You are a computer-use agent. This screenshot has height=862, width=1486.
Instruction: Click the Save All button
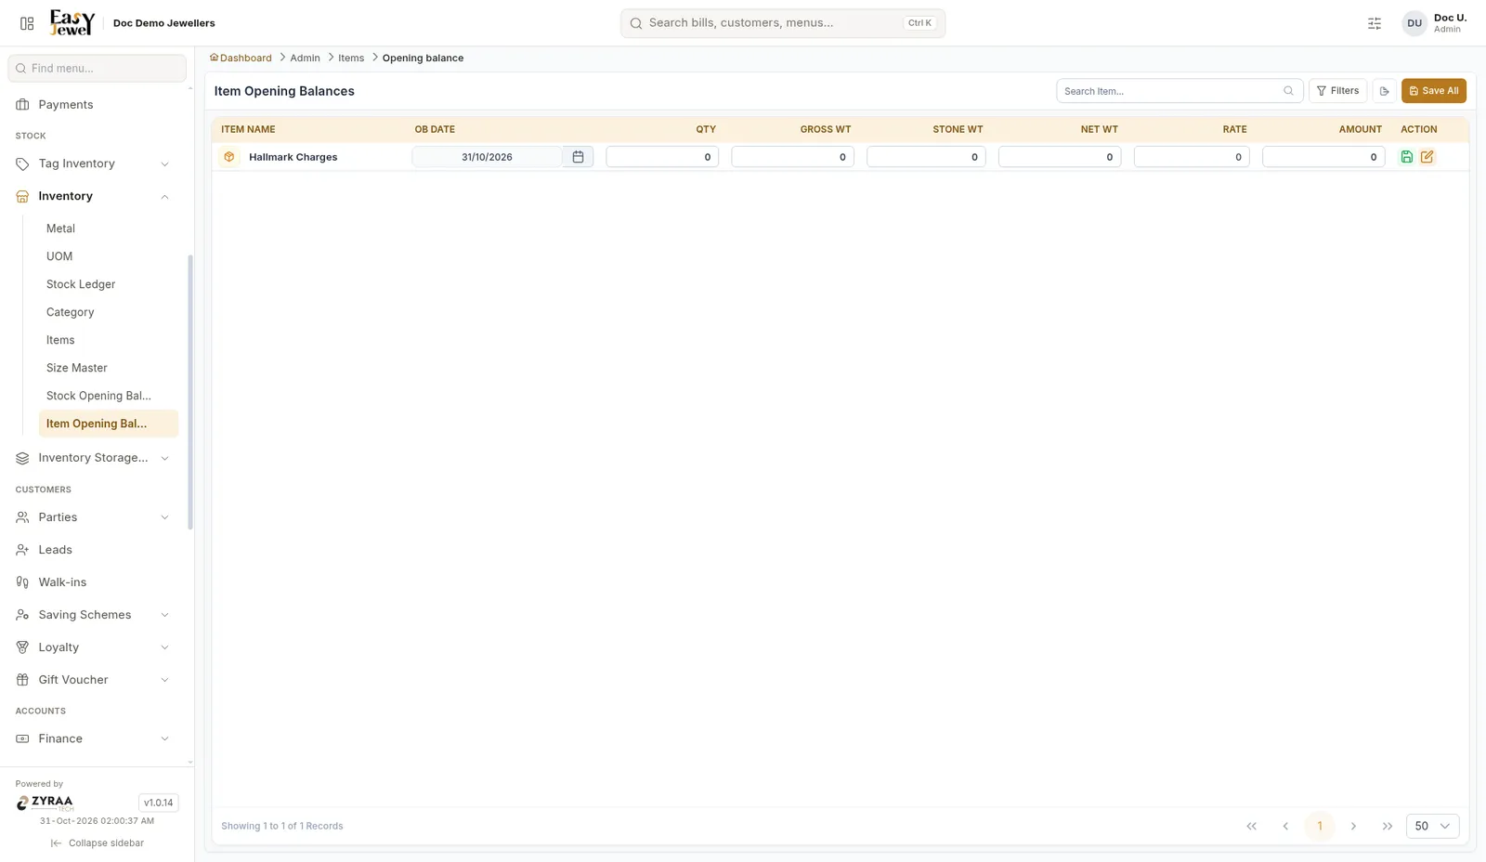tap(1434, 91)
